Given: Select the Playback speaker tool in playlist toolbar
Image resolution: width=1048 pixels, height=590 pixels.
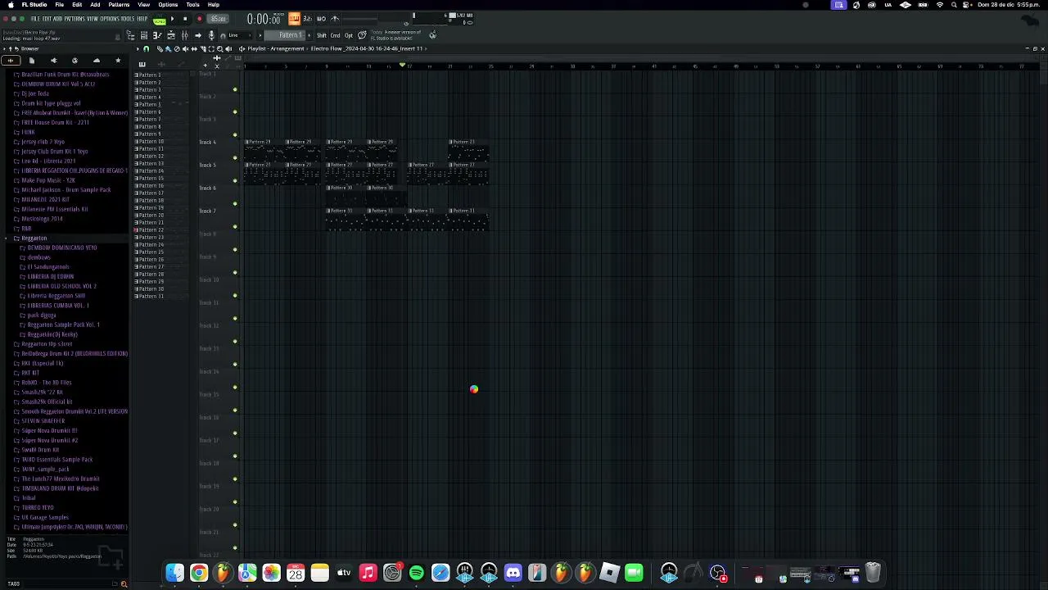Looking at the screenshot, I should [228, 48].
